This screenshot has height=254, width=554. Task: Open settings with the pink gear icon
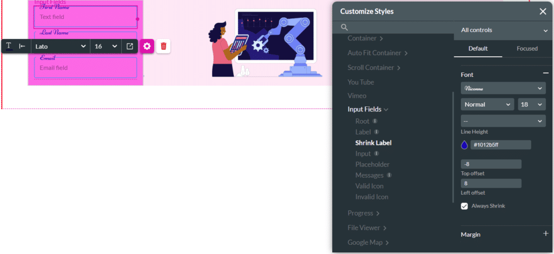147,46
